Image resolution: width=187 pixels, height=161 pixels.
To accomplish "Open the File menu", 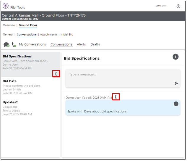I will point(13,7).
